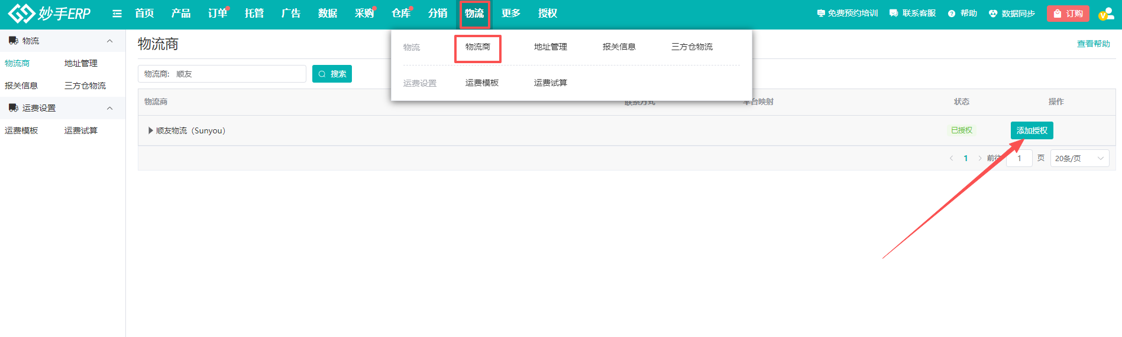The image size is (1122, 337).
Task: Open 首页 in top navigation
Action: 144,13
